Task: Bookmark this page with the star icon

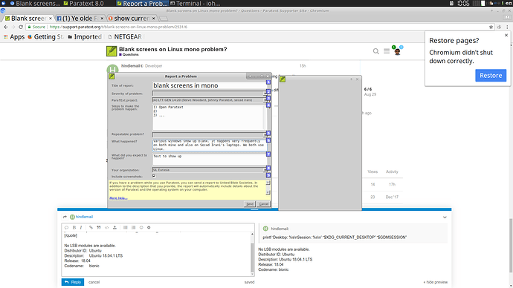Action: click(x=491, y=27)
